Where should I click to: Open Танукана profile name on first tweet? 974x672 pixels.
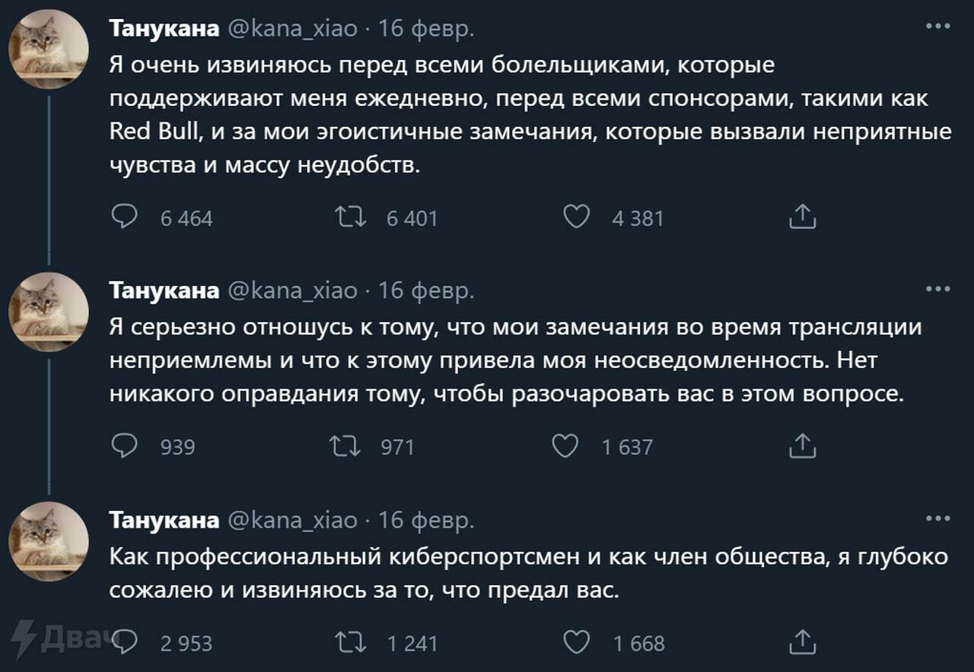(164, 29)
